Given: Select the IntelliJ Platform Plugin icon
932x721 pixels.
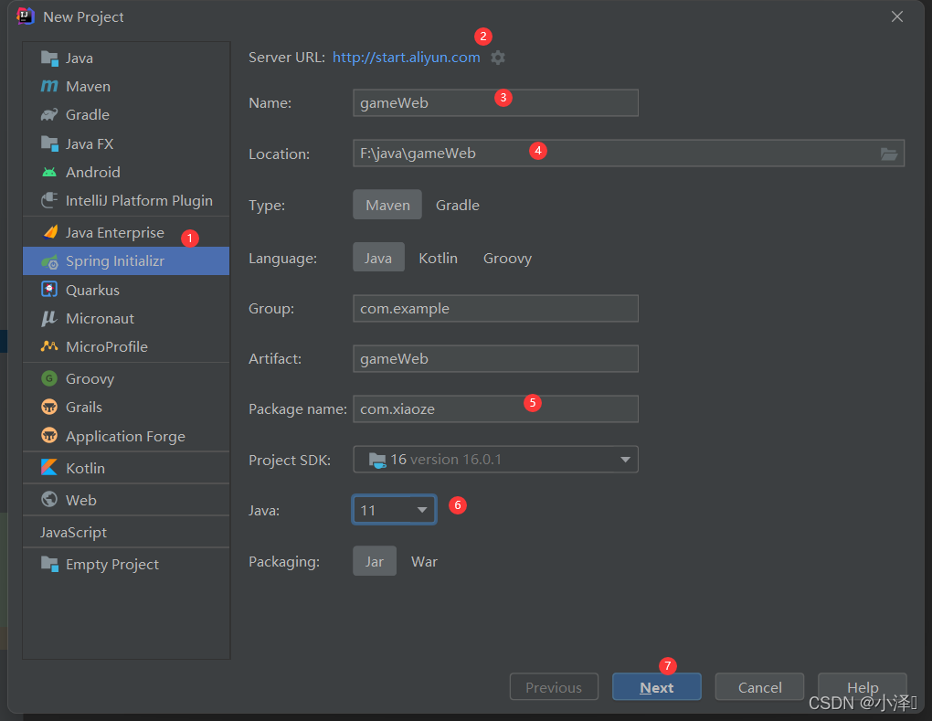Looking at the screenshot, I should click(x=49, y=200).
